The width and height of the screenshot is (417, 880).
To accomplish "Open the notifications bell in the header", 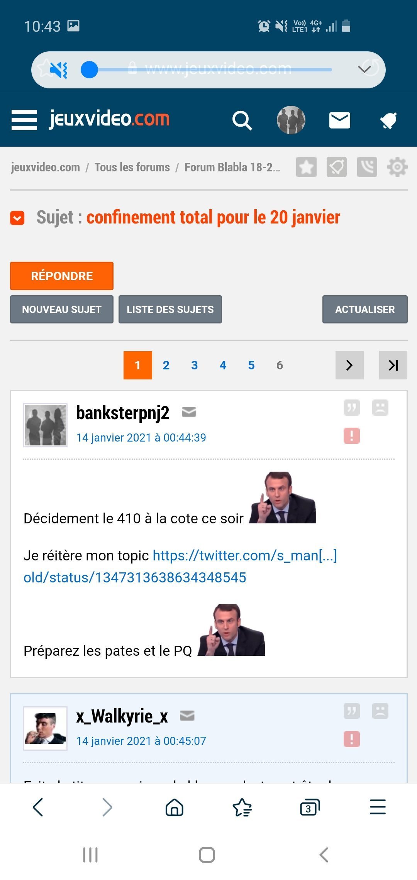I will 388,120.
